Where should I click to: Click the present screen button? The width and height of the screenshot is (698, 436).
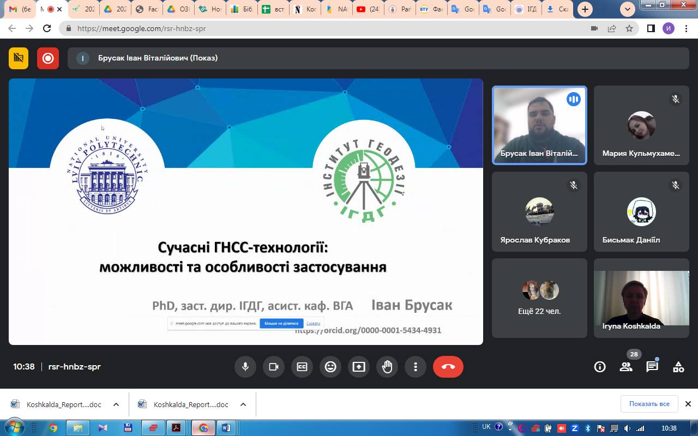click(x=359, y=367)
